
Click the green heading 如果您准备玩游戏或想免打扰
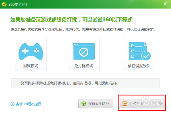point(44,20)
